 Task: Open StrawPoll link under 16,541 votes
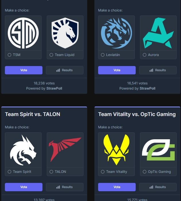click(147, 88)
